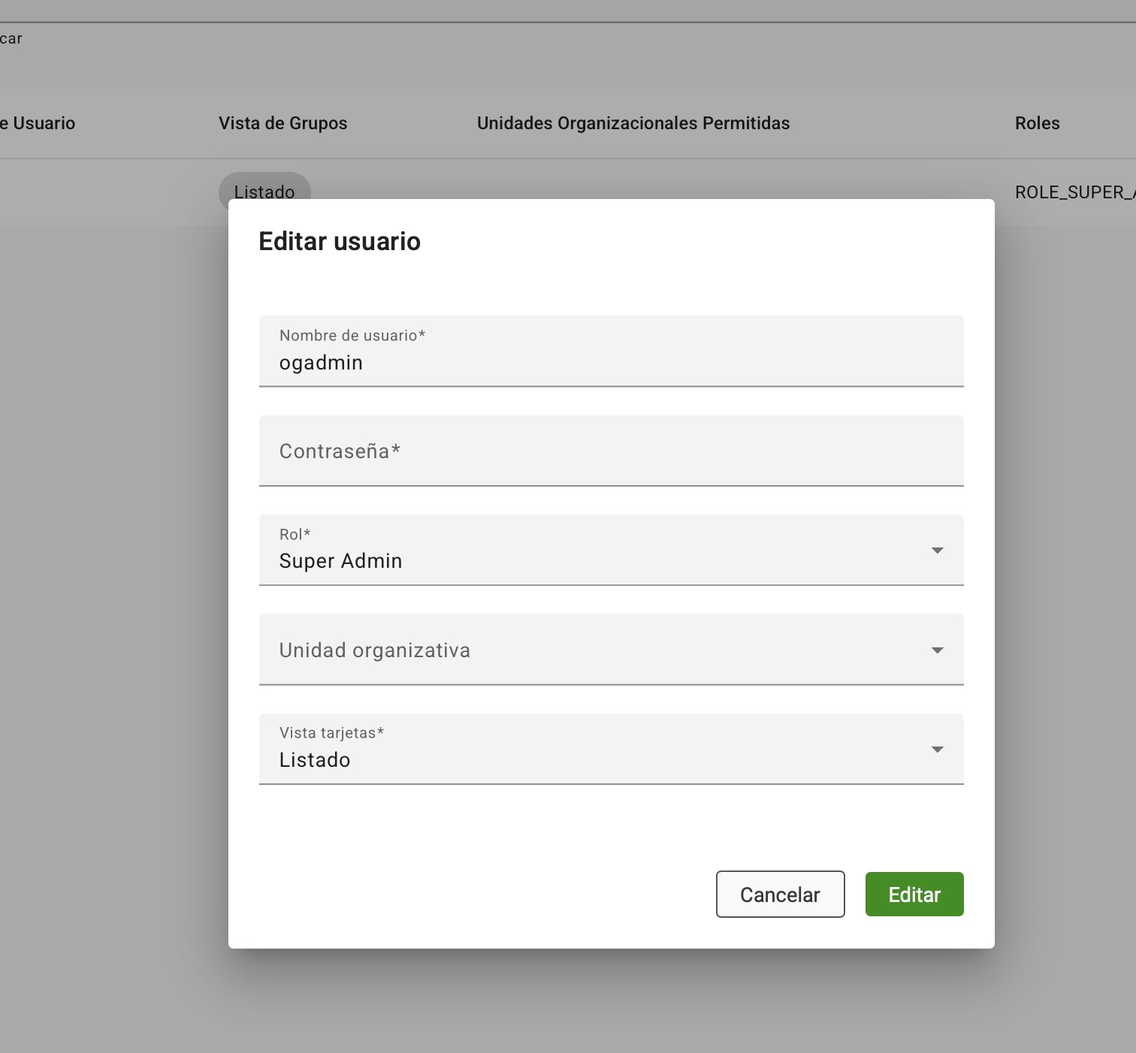Click the ogadmin username text
Screen dimensions: 1136x1053
[321, 363]
